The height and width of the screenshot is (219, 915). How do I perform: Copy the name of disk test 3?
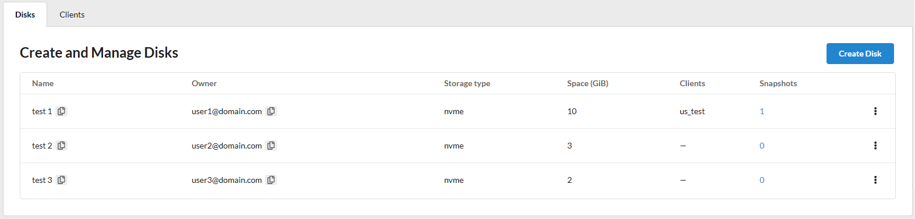point(62,180)
